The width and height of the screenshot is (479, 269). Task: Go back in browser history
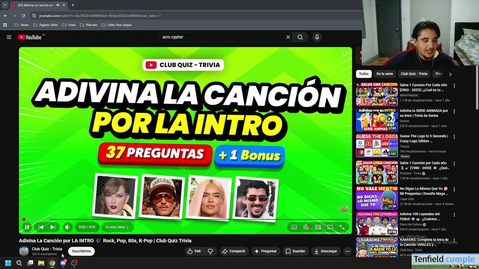pyautogui.click(x=5, y=16)
